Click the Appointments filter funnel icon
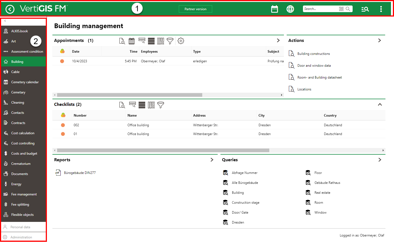 coord(170,41)
